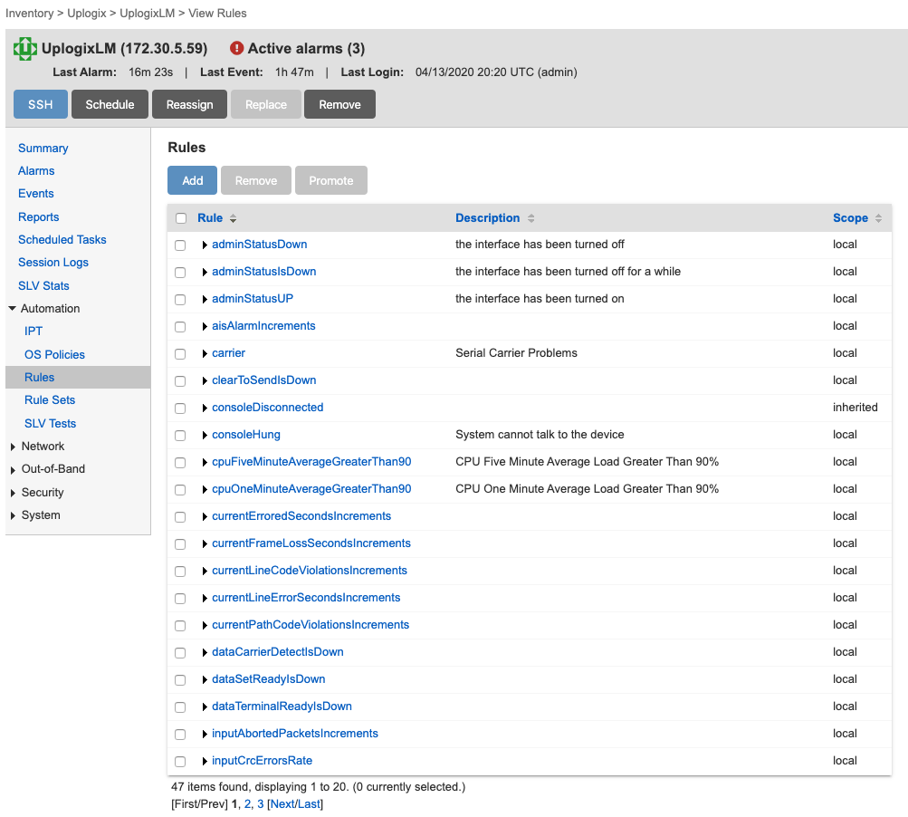Open the Alarms sidebar page
The height and width of the screenshot is (817, 908).
tap(36, 171)
